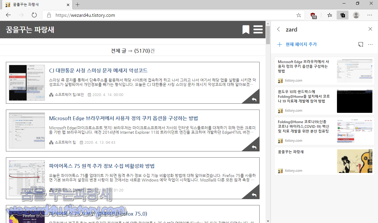Click the date 2020. 4. 13. 04:43
Viewport: 378px width, 223px height.
coord(100,142)
